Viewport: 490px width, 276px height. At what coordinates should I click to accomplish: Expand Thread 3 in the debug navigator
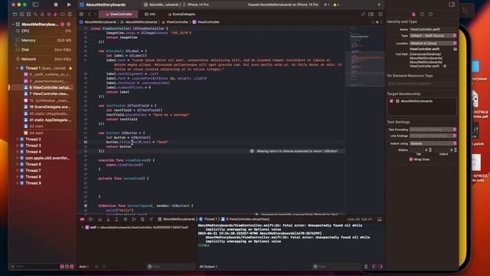[17, 146]
